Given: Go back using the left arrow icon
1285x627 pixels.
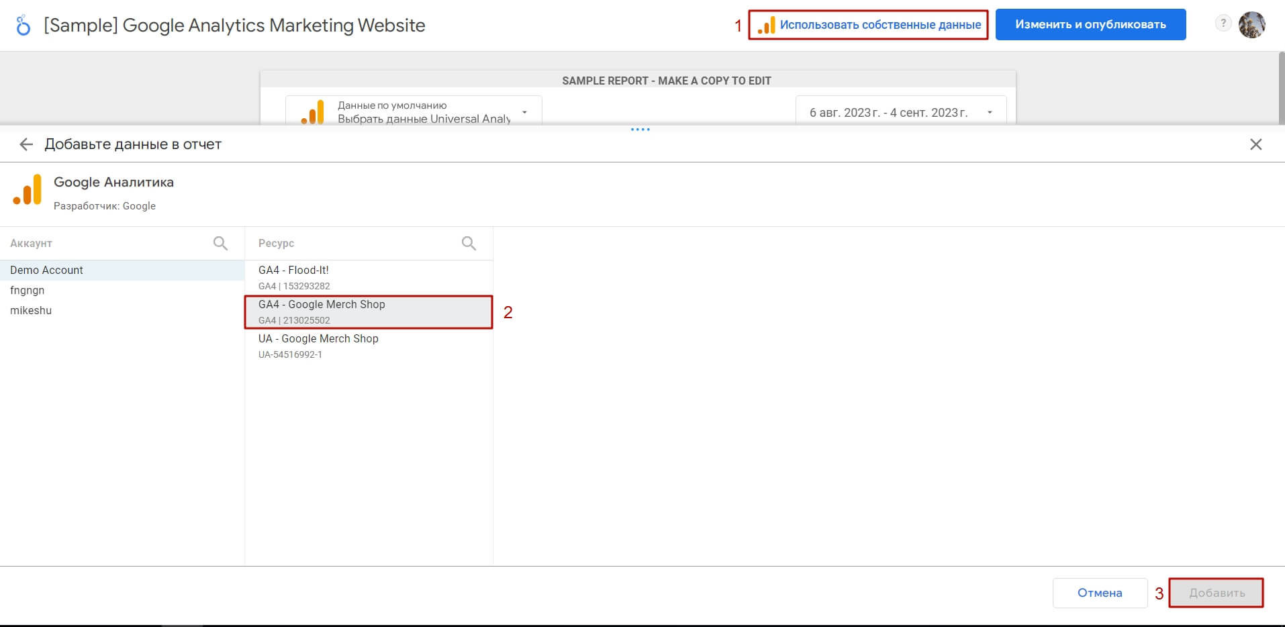Looking at the screenshot, I should 26,144.
